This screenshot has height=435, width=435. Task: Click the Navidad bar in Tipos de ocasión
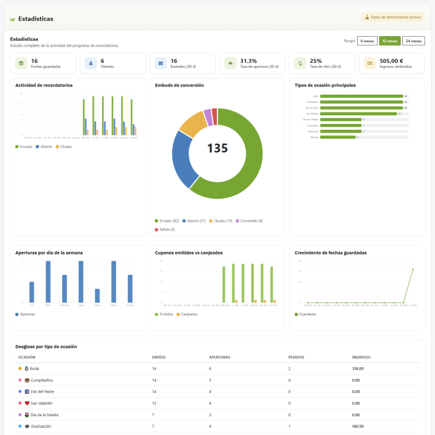[338, 137]
